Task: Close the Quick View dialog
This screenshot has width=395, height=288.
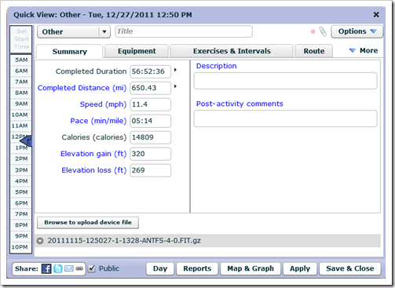Action: 376,15
